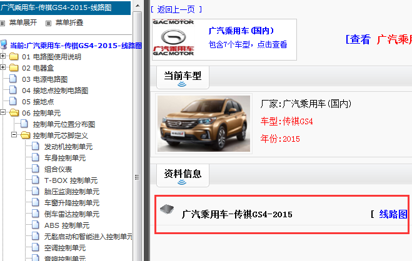The image size is (412, 261).
Task: Open 胎压监测控制单元 tree item
Action: pyautogui.click(x=72, y=192)
